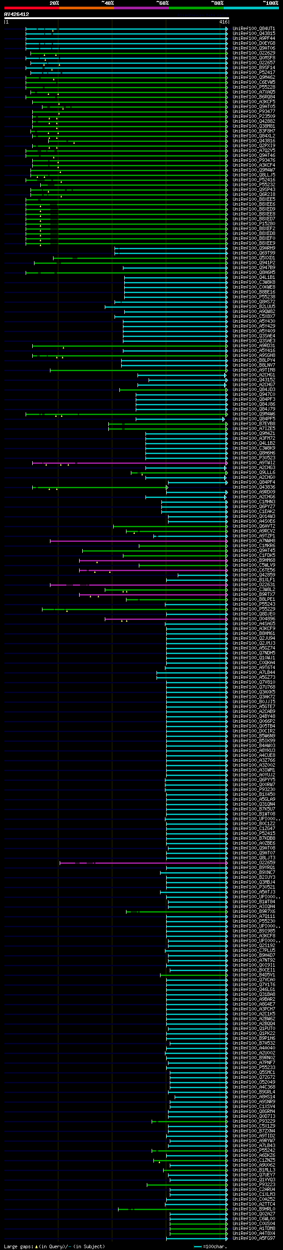The height and width of the screenshot is (1250, 283).
Task: Select the UniRef100_B9HM68 label
Action: pyautogui.click(x=253, y=560)
